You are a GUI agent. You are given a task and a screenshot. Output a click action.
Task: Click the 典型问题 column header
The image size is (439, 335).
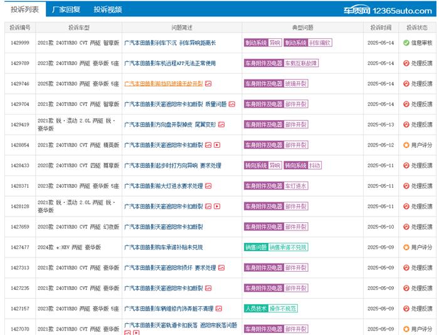pos(302,28)
